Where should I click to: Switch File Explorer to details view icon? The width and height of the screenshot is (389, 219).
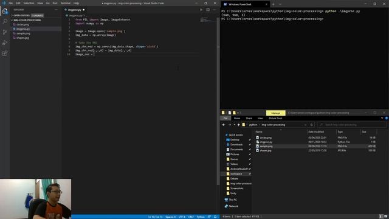click(381, 217)
